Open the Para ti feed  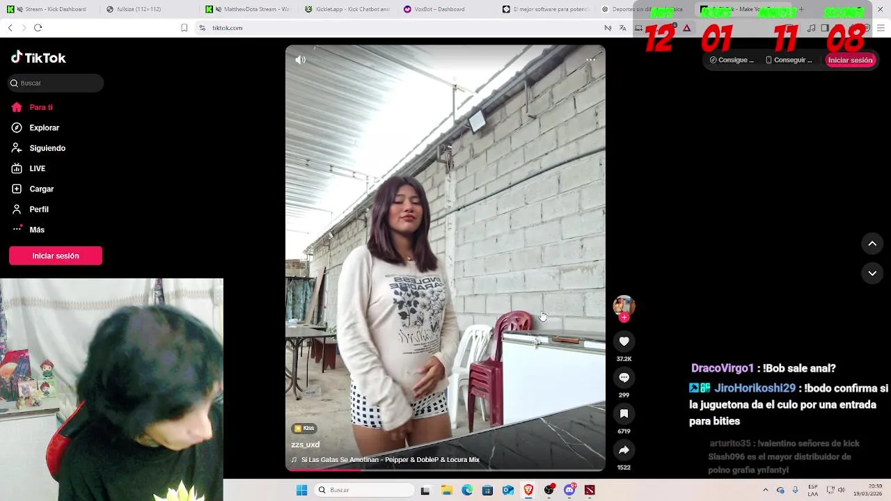click(x=32, y=107)
